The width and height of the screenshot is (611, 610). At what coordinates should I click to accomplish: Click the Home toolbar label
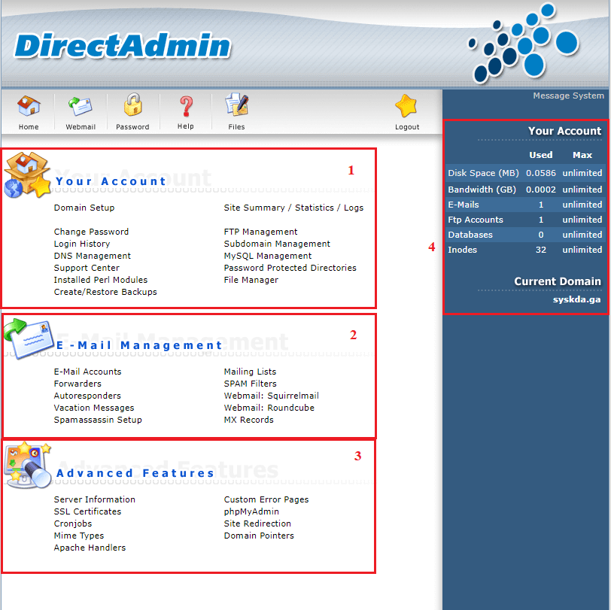point(29,127)
